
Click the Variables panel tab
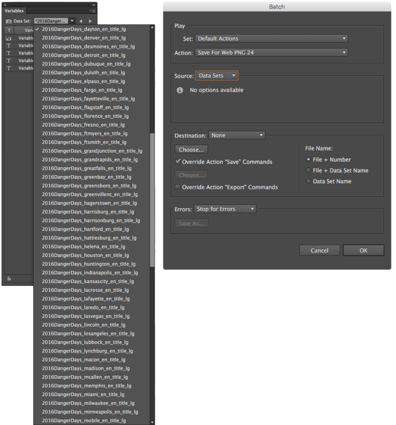(14, 11)
